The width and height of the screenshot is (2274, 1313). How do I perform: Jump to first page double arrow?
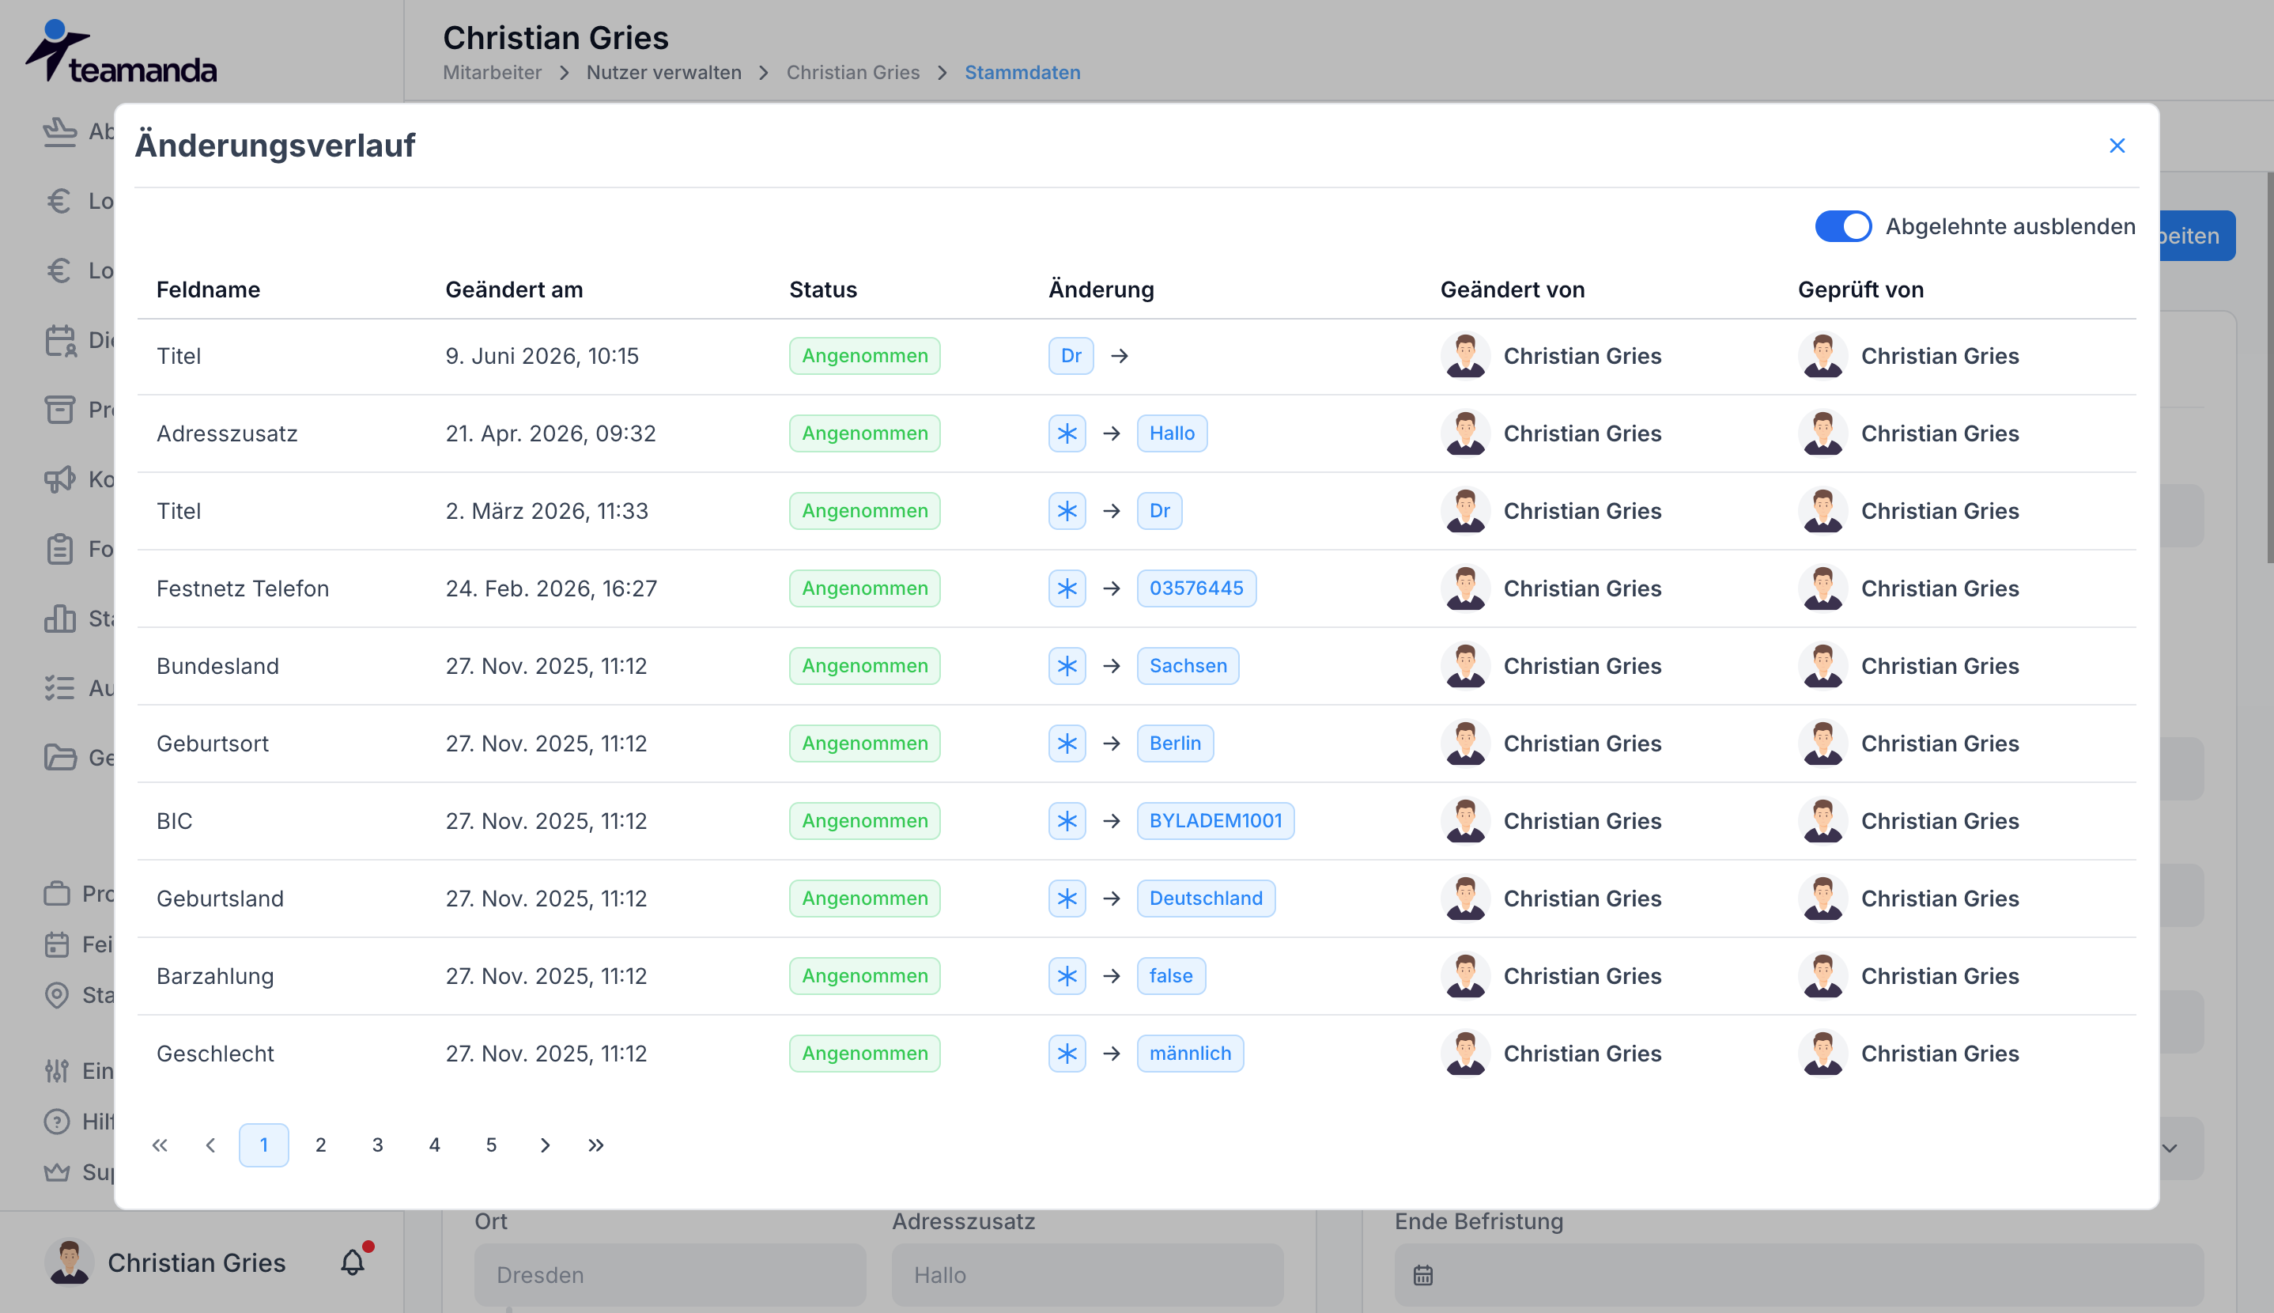coord(160,1145)
